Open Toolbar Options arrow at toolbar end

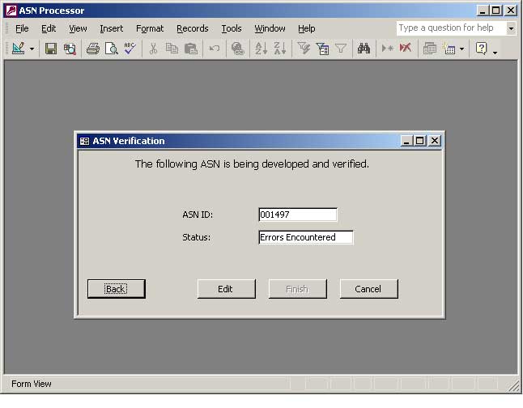[x=495, y=53]
